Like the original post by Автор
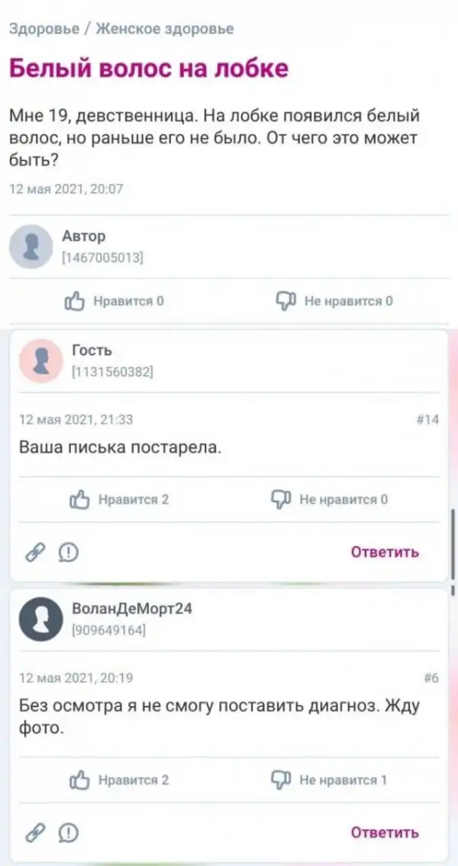The image size is (458, 866). tap(114, 301)
